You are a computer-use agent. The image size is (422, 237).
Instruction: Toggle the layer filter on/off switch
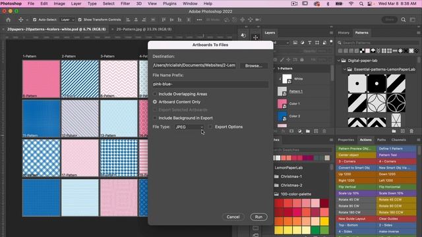[331, 41]
